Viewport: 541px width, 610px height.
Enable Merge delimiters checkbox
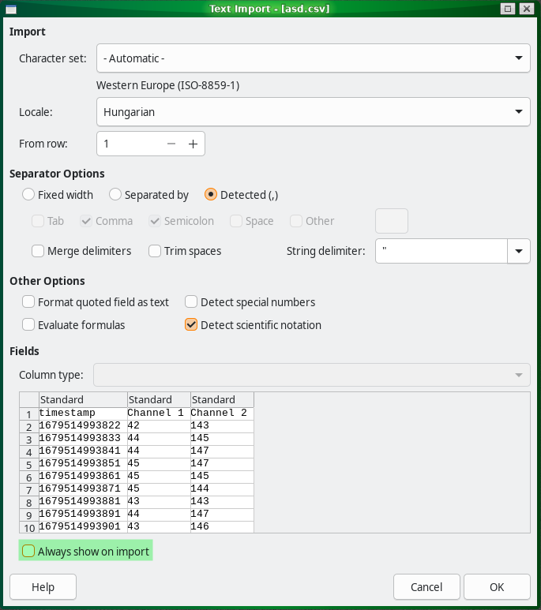38,251
